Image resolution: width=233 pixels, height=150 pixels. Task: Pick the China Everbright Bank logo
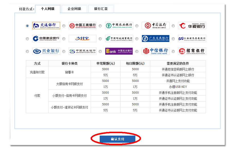point(119,51)
